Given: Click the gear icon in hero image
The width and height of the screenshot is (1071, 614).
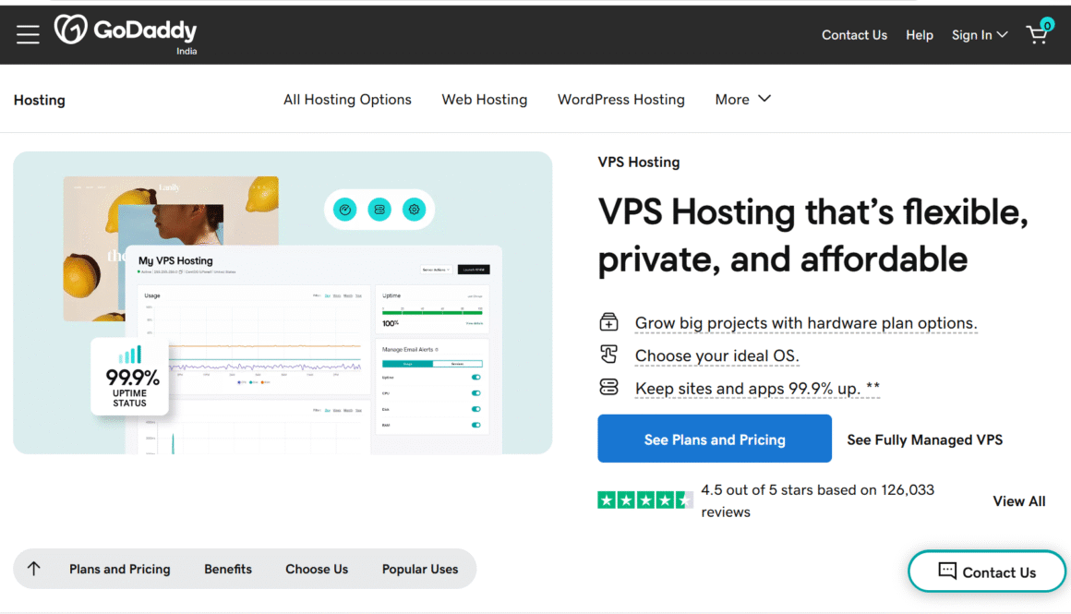Looking at the screenshot, I should pyautogui.click(x=414, y=210).
